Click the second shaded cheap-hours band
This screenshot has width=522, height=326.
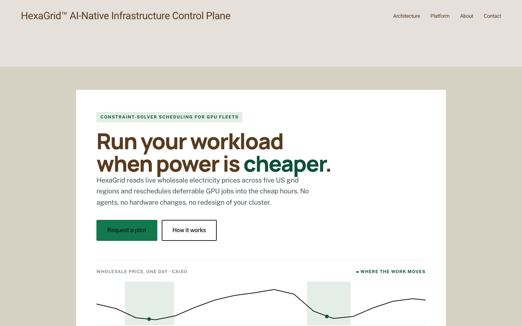pos(329,303)
